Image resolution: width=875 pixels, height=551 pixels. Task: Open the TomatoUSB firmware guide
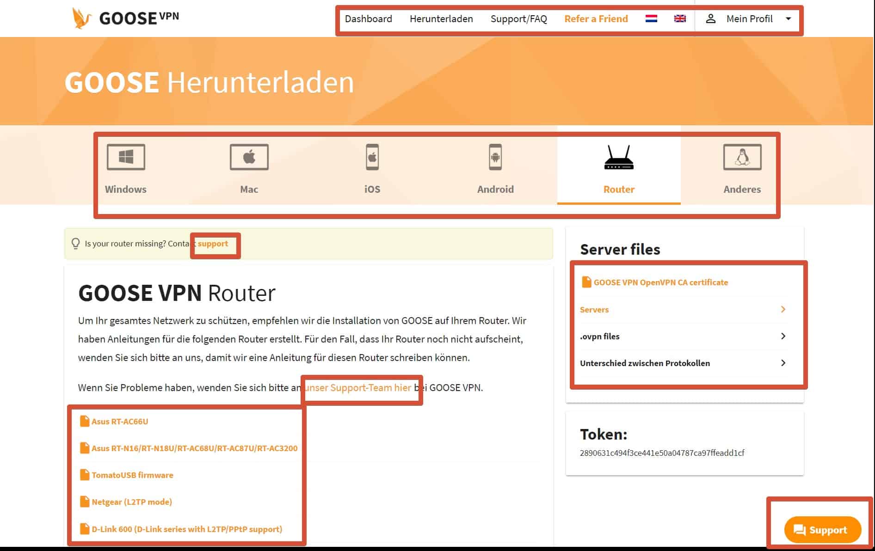(132, 475)
